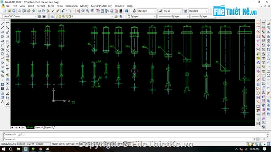The image size is (271, 152).
Task: Select the Zoom Realtime tool
Action: click(x=83, y=11)
